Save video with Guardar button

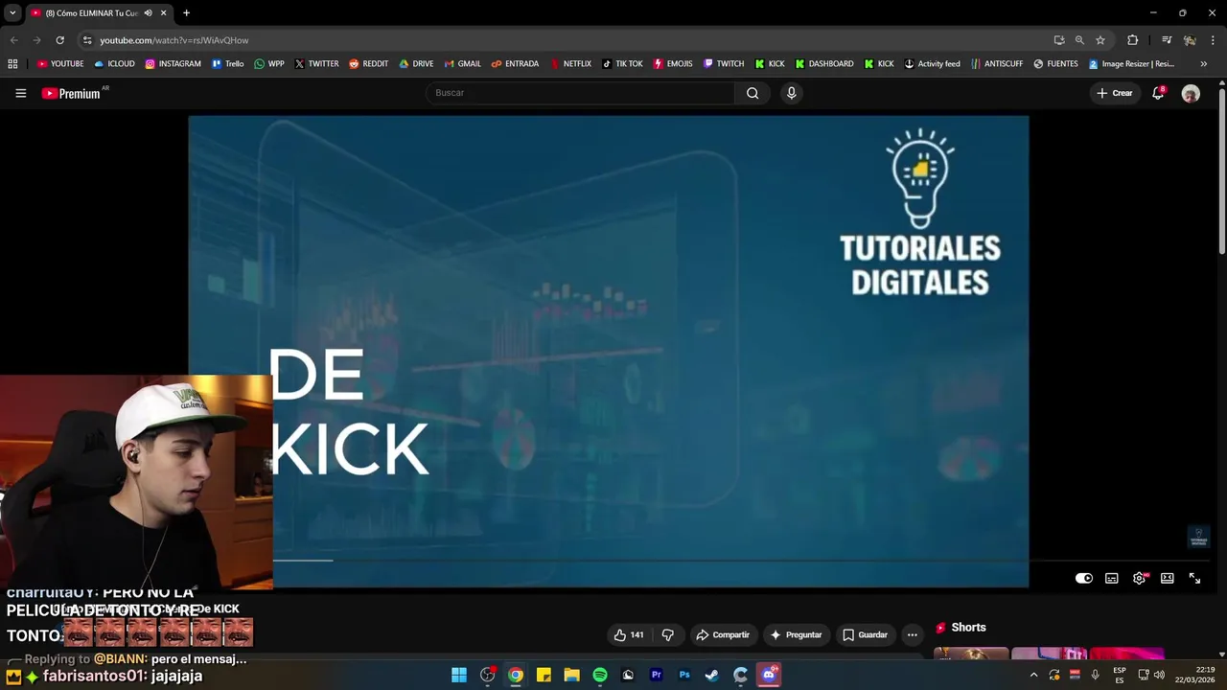(865, 634)
